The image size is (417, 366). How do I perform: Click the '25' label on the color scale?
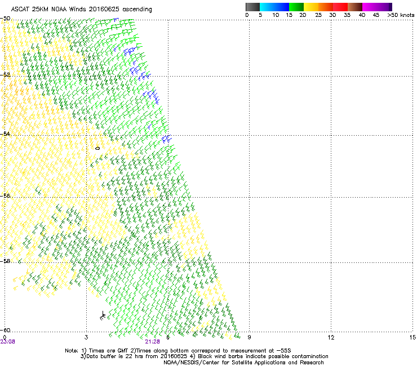click(x=318, y=15)
